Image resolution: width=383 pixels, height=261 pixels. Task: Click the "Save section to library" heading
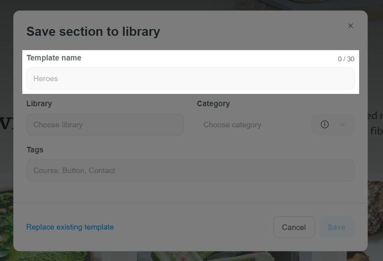coord(93,31)
